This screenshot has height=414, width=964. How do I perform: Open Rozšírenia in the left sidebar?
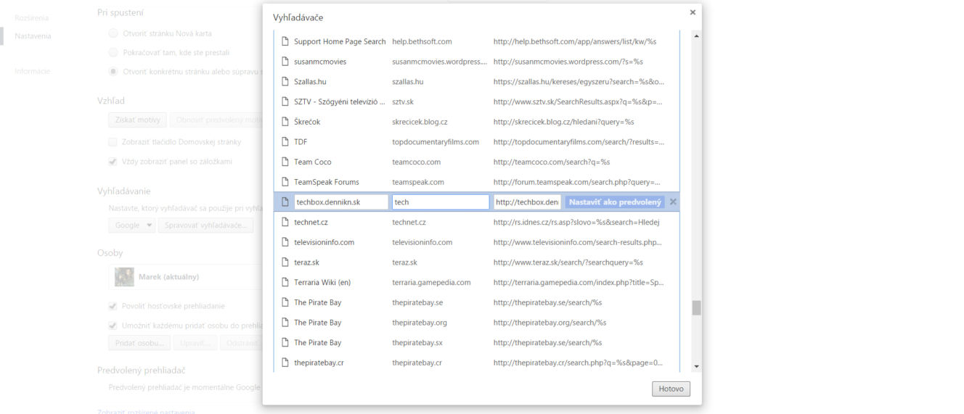coord(31,17)
